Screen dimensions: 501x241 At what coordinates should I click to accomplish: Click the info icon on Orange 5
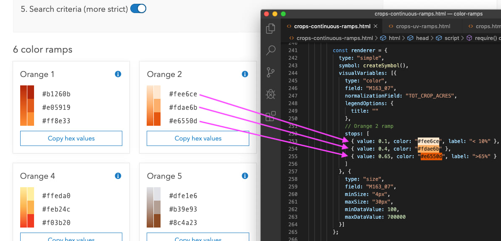point(245,176)
